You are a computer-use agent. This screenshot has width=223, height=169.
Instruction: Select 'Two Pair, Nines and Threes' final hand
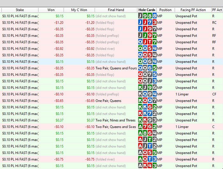click(x=115, y=120)
